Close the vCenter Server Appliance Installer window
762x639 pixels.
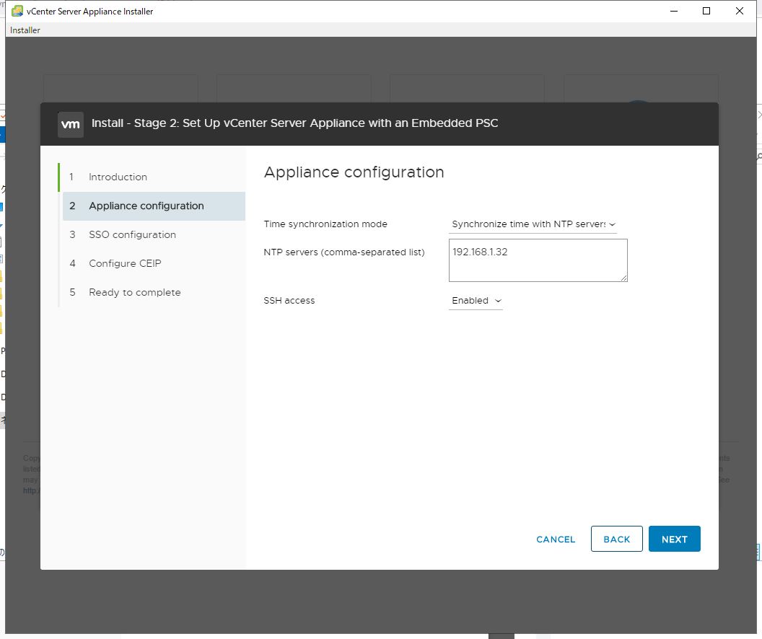[740, 11]
